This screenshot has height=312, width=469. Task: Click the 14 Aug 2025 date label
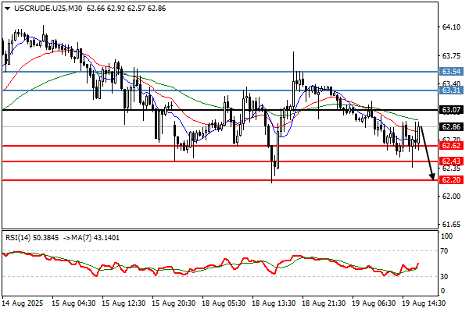tap(23, 303)
